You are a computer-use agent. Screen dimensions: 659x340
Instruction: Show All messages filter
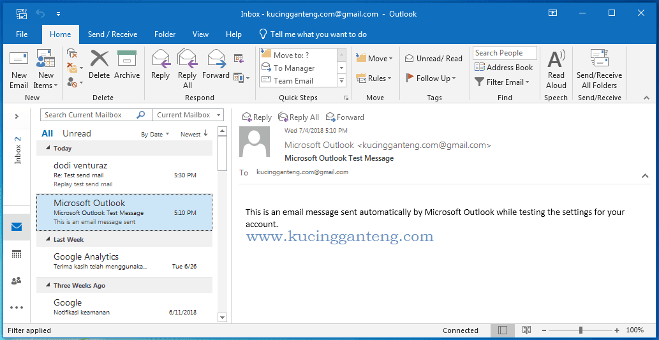[x=47, y=134]
